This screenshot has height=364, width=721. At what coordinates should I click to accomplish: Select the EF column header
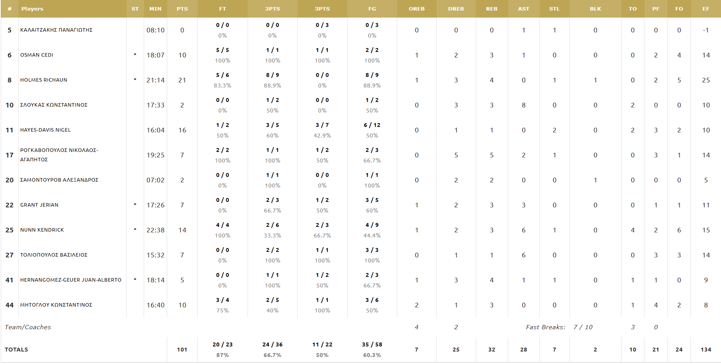coord(705,9)
